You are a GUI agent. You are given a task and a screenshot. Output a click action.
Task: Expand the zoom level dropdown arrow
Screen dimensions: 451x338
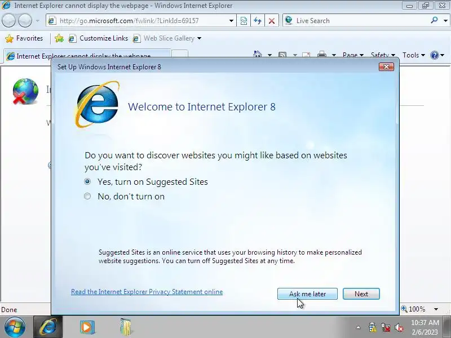436,309
